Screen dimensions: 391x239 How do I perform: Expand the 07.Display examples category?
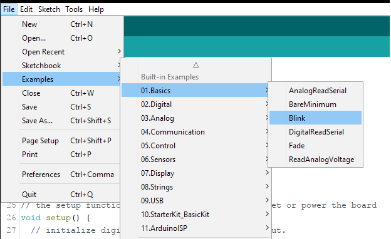(195, 173)
